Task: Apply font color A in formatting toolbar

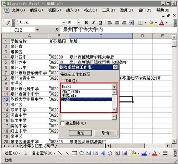Action: coord(162,22)
